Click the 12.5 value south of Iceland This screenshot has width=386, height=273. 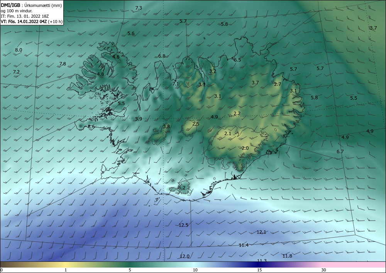pos(183,225)
